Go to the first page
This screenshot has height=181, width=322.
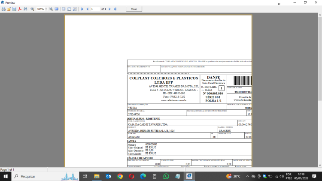pos(82,9)
